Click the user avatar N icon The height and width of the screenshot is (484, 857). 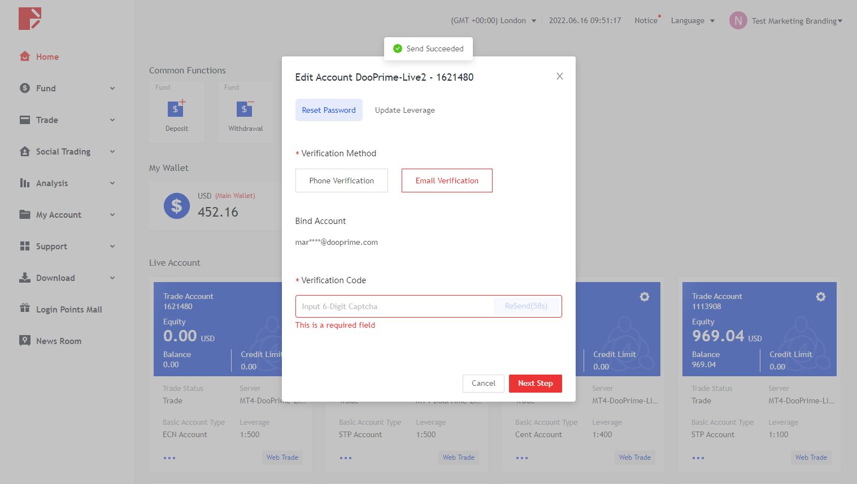pyautogui.click(x=738, y=21)
